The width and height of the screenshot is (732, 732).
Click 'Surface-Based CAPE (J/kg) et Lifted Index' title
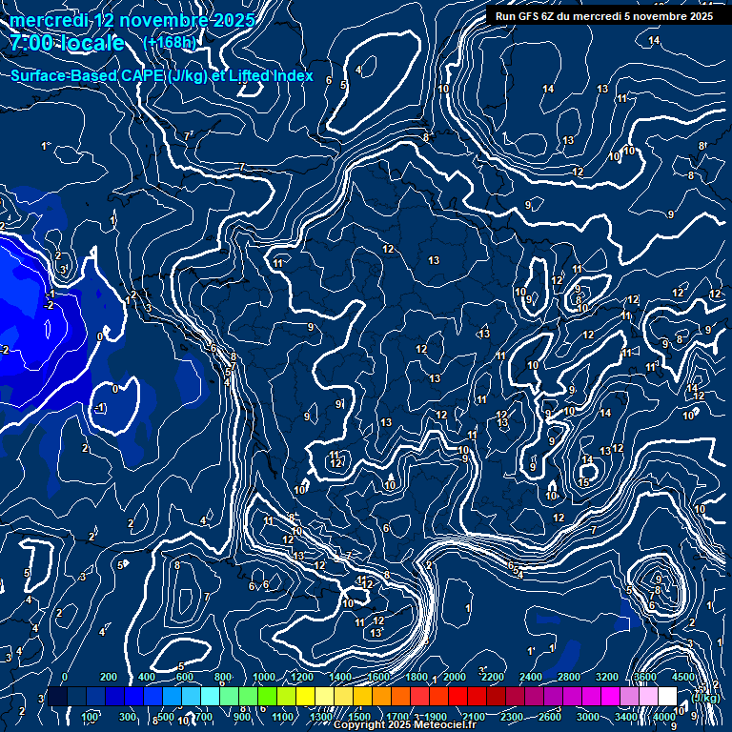[x=162, y=75]
